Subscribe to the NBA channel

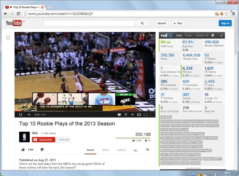tap(43, 140)
